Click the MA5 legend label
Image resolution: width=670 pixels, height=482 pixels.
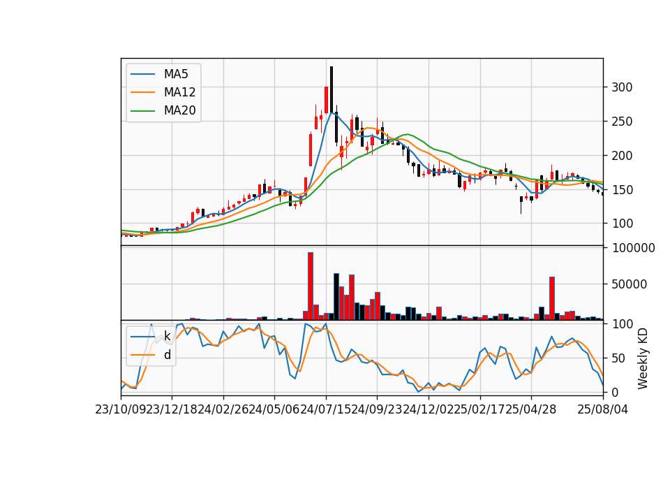tap(176, 74)
